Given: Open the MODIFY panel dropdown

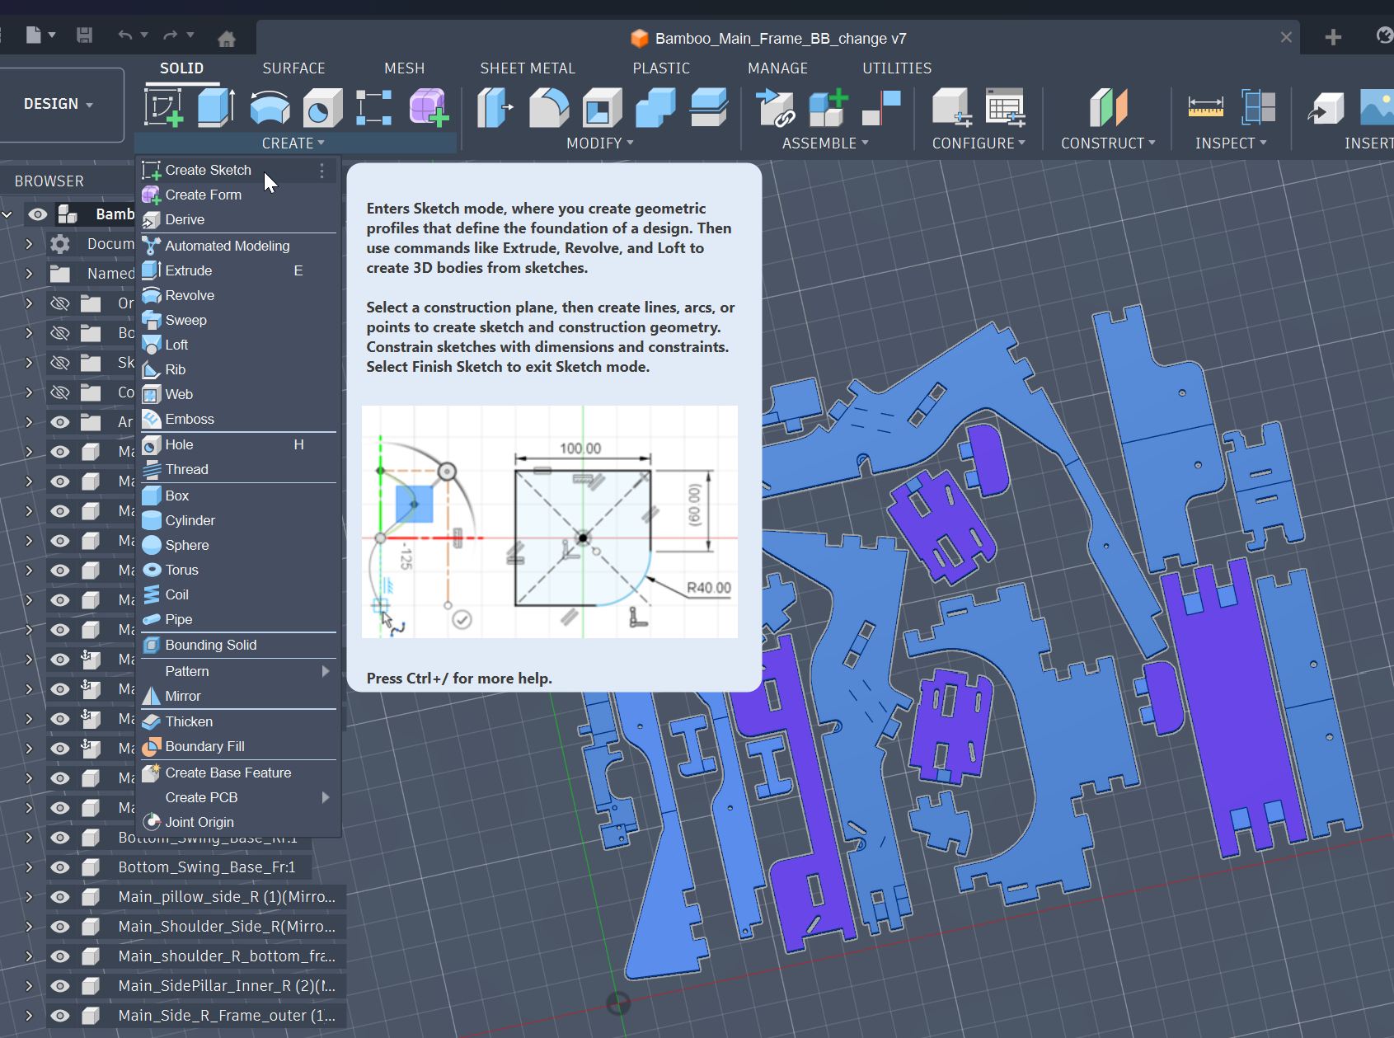Looking at the screenshot, I should click(x=599, y=143).
